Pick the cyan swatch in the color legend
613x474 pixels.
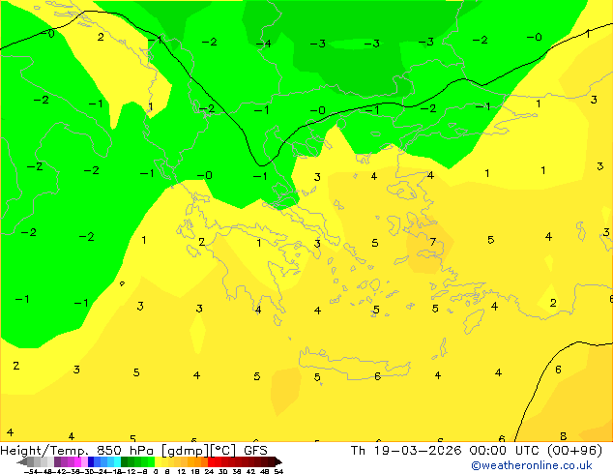(x=117, y=461)
